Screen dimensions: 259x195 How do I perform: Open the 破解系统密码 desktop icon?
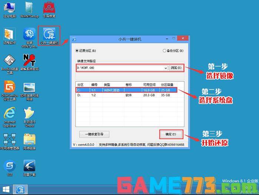pos(29,63)
